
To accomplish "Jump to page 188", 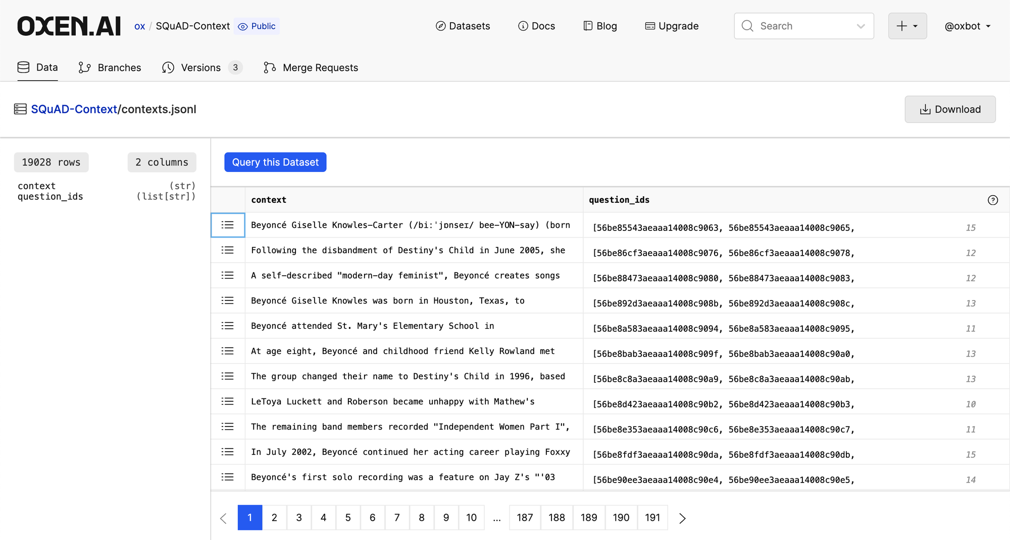I will [557, 518].
